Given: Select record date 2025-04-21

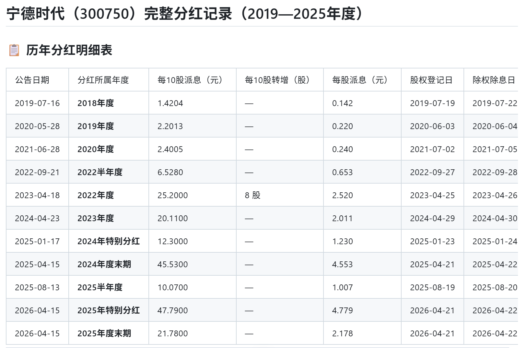Looking at the screenshot, I should [x=432, y=264].
